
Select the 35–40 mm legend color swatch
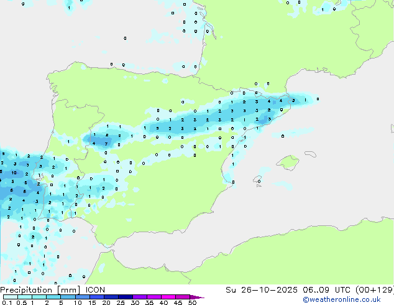tap(154, 297)
